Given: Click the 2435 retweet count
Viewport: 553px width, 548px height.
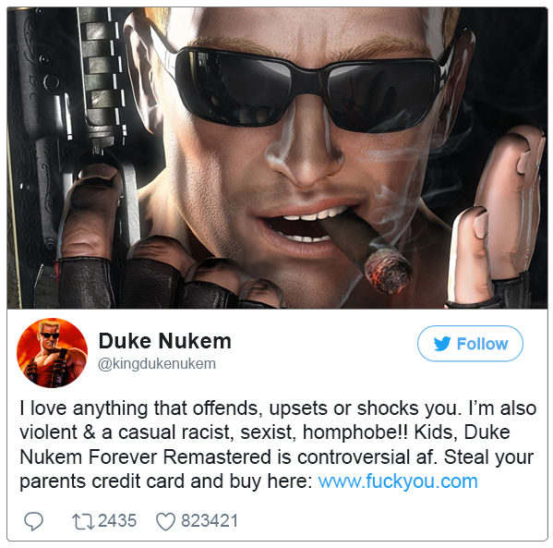Looking at the screenshot, I should coord(117,521).
